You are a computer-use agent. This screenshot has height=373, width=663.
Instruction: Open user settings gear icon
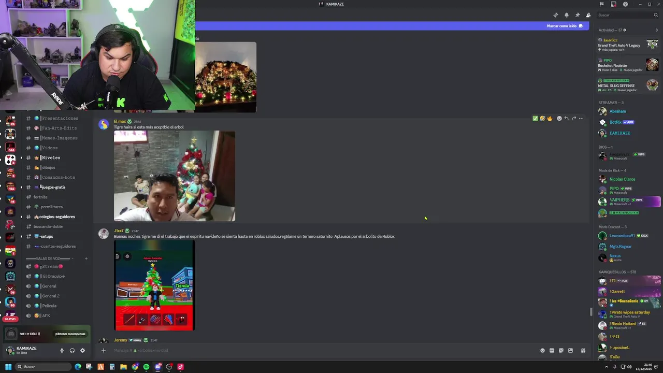82,351
